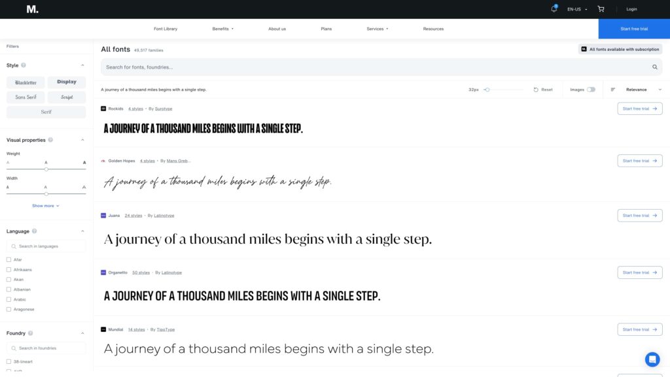Check the Afar language checkbox
Viewport: 670px width, 377px height.
point(9,259)
